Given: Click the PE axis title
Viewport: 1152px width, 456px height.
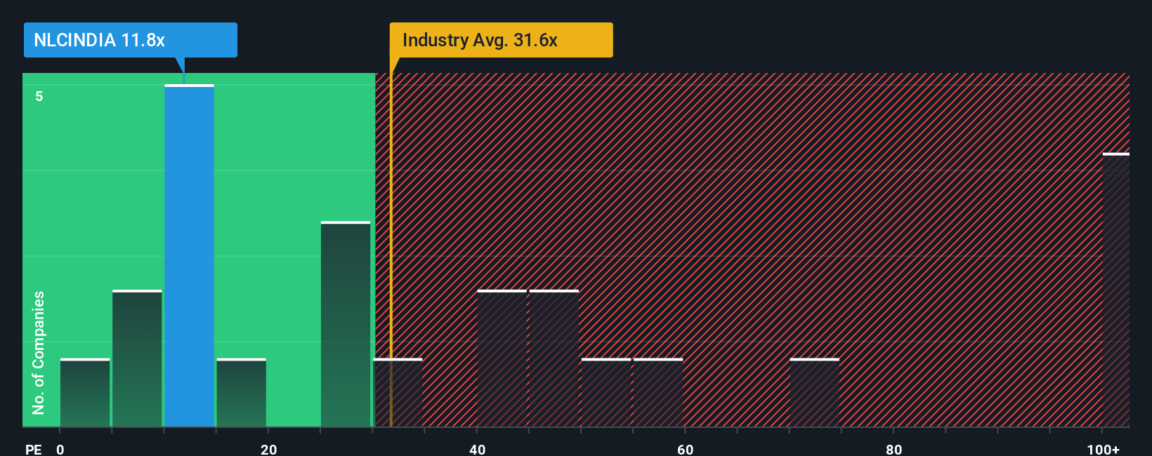Looking at the screenshot, I should click(x=33, y=449).
